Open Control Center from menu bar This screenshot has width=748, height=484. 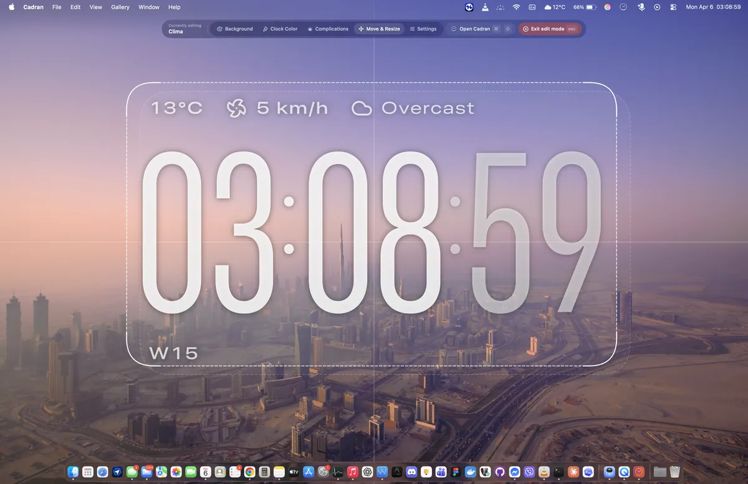pyautogui.click(x=673, y=7)
